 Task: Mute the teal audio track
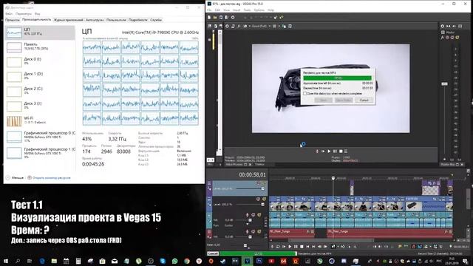tap(253, 215)
